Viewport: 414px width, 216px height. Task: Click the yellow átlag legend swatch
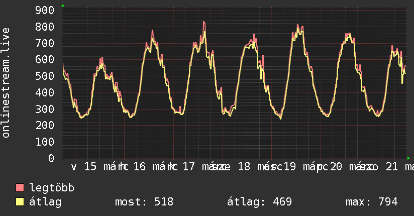tap(20, 202)
